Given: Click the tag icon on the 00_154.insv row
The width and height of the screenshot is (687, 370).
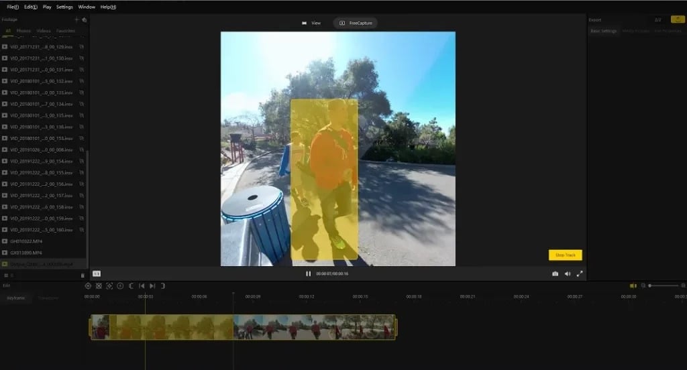Looking at the screenshot, I should (81, 161).
